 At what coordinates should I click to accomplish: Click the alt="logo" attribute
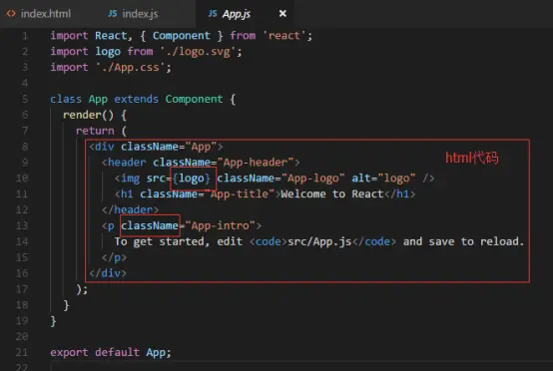point(383,179)
